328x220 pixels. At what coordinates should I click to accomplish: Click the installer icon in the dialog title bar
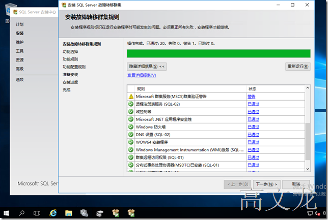point(64,5)
